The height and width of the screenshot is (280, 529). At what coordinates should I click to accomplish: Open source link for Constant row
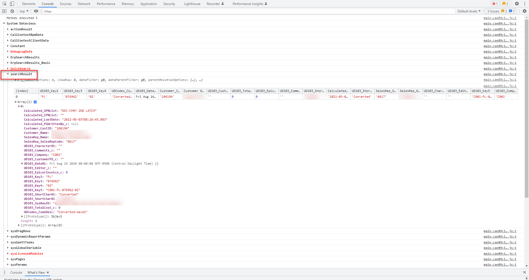(x=500, y=46)
